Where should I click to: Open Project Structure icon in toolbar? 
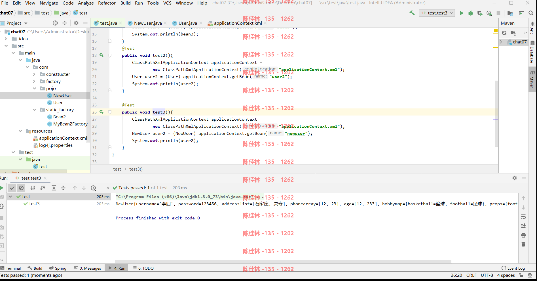click(x=510, y=13)
